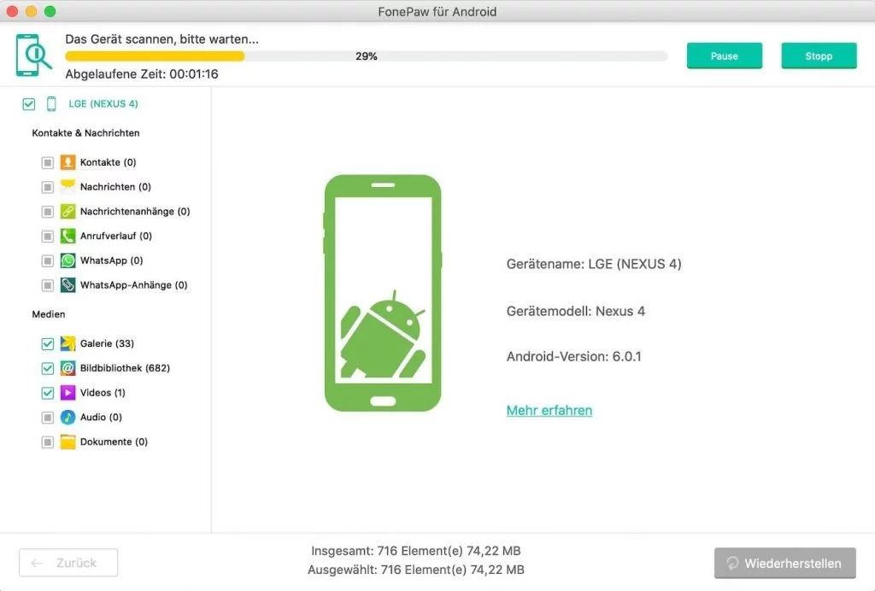Stop the scan with Stopp button
This screenshot has height=591, width=875.
[819, 56]
